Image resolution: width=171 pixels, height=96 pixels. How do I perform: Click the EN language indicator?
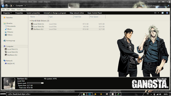pyautogui.click(x=148, y=94)
